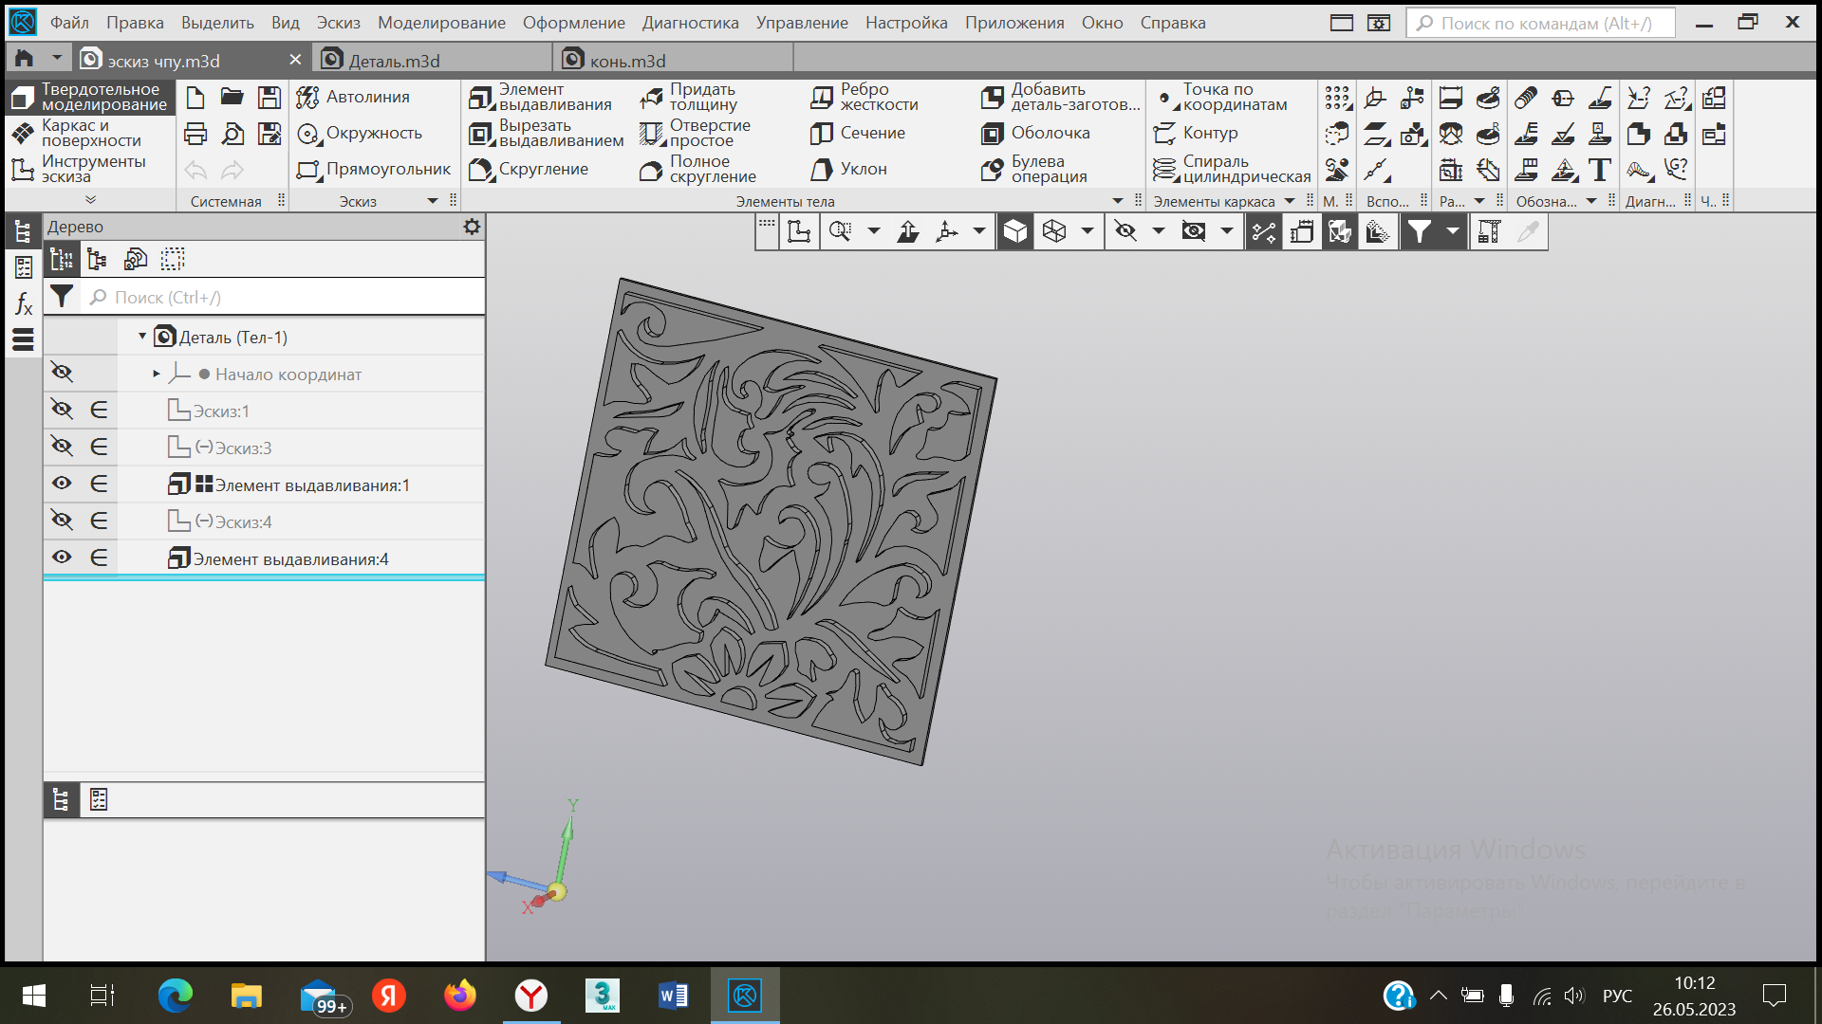
Task: Click the tree search field (Поиск Ctrl+/)
Action: (x=285, y=298)
